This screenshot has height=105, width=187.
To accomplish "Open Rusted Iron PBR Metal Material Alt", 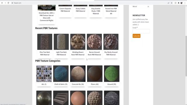I will 111,11.
